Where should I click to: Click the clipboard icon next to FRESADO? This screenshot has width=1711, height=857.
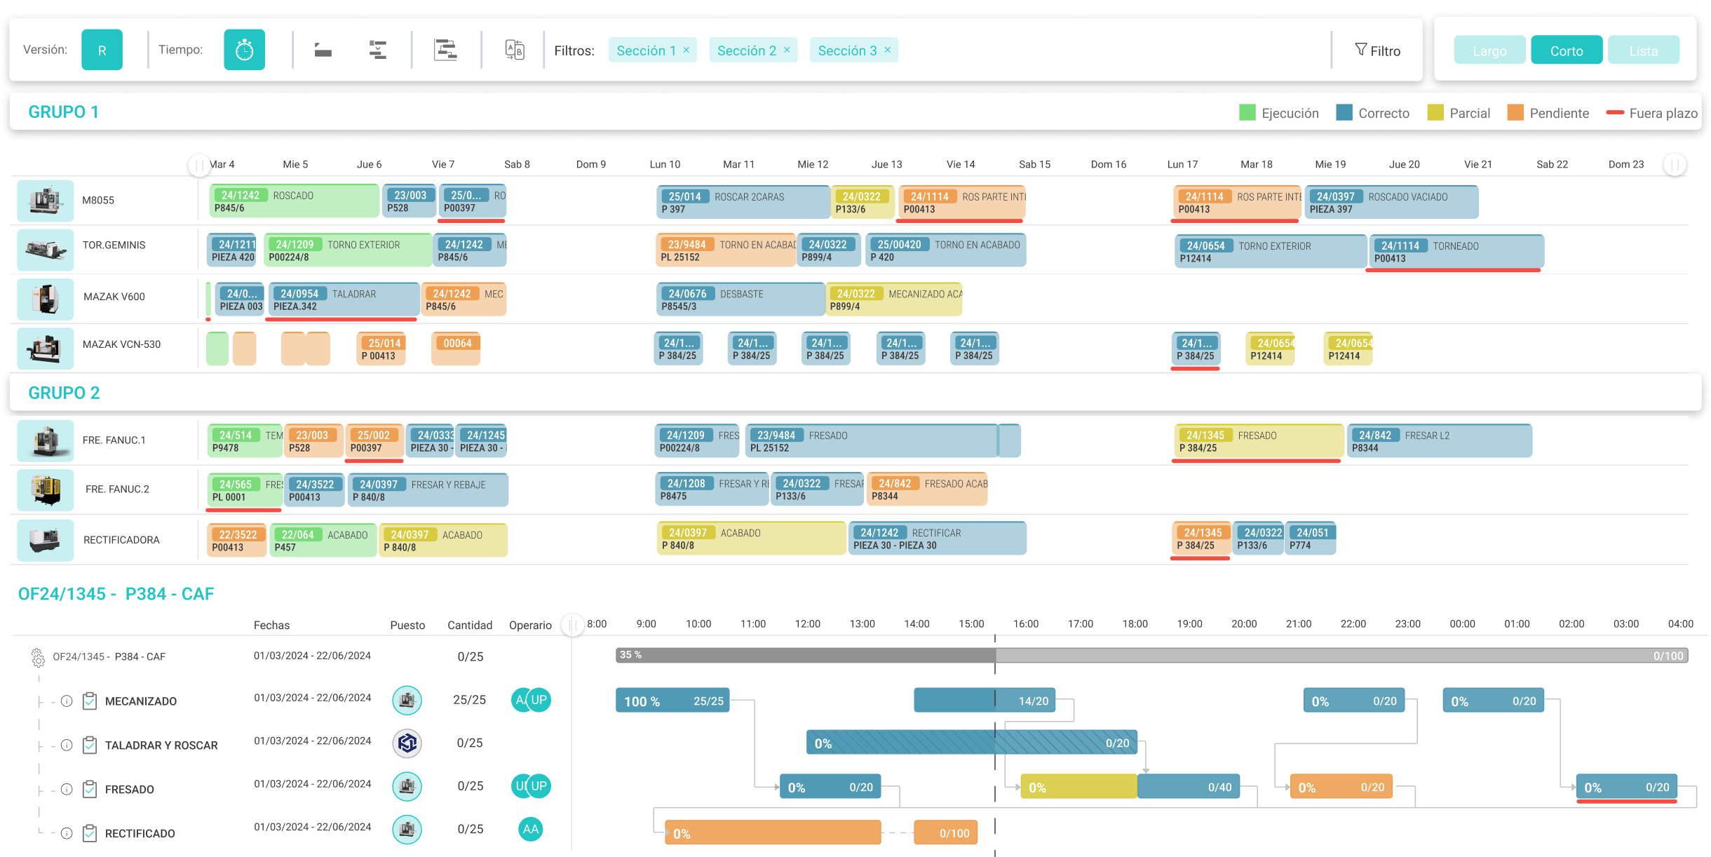pyautogui.click(x=90, y=789)
